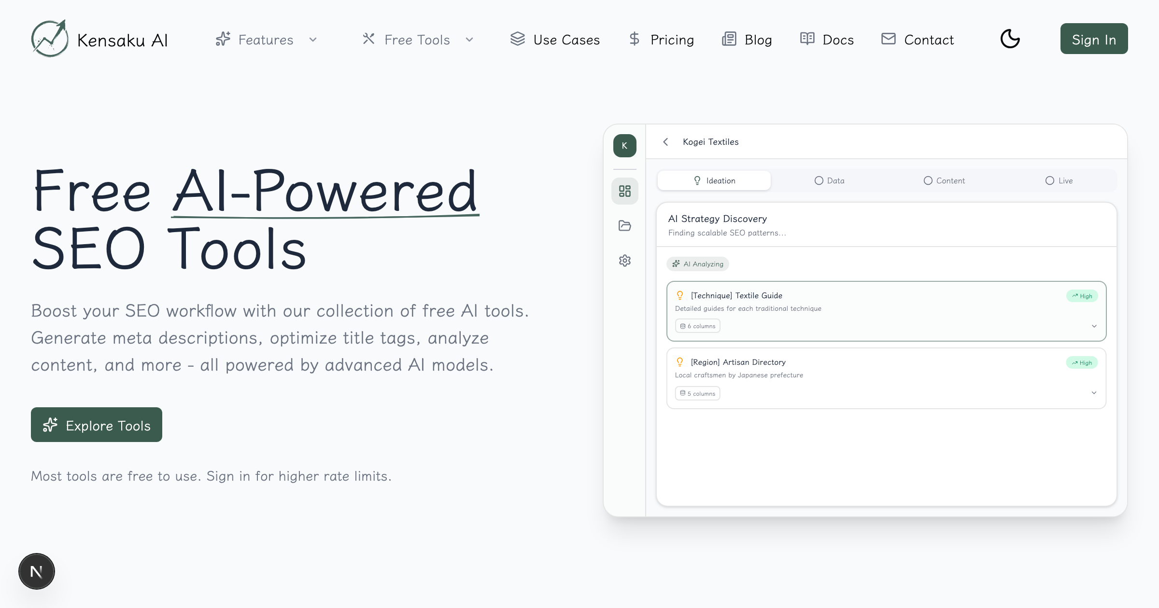Open the Next.js dev tools N button

37,571
